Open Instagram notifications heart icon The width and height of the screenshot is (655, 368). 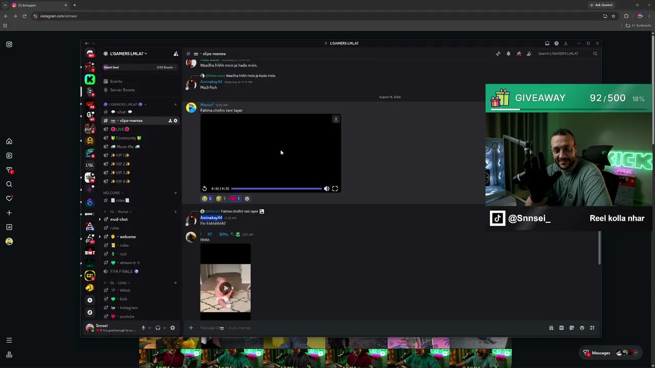(x=9, y=198)
